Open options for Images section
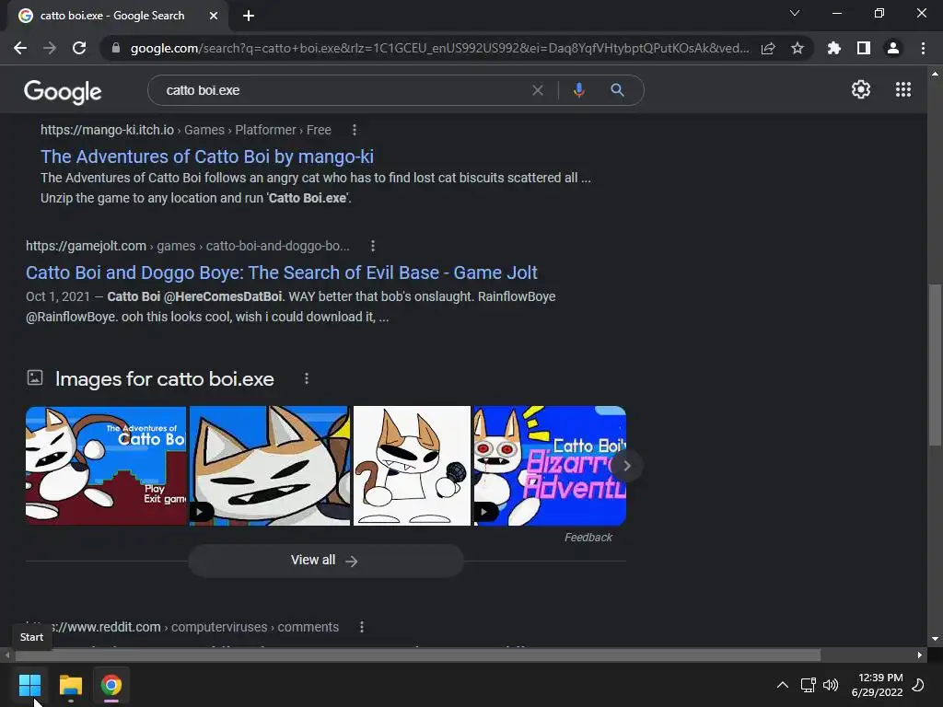The image size is (943, 707). (307, 378)
